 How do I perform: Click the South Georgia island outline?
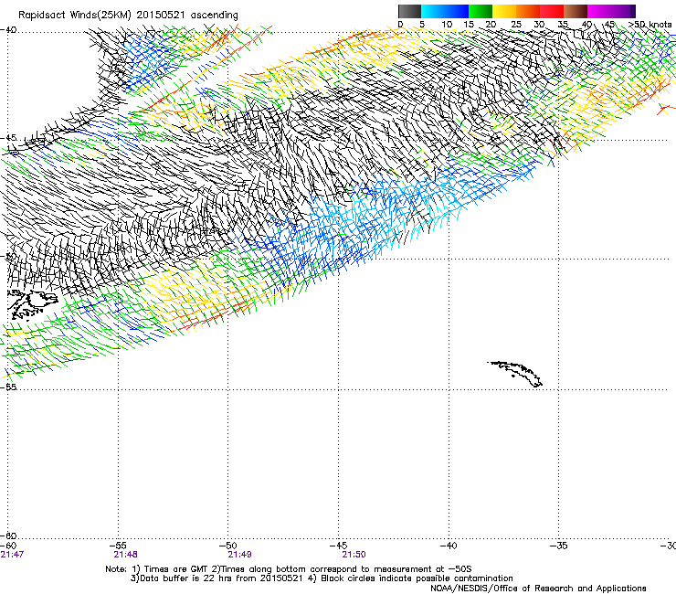point(515,374)
